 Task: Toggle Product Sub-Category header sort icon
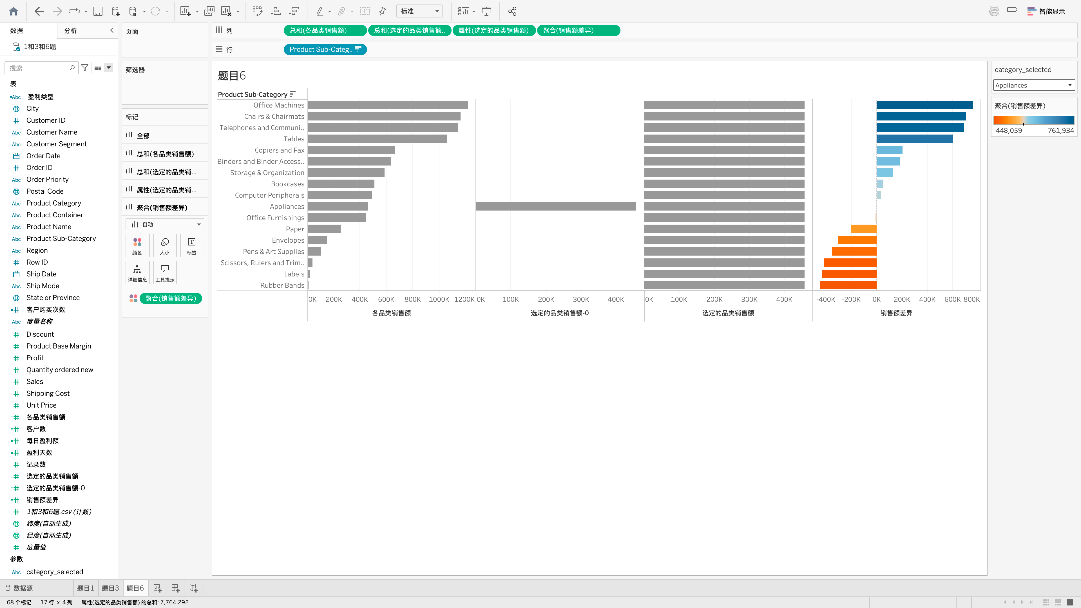(x=292, y=94)
